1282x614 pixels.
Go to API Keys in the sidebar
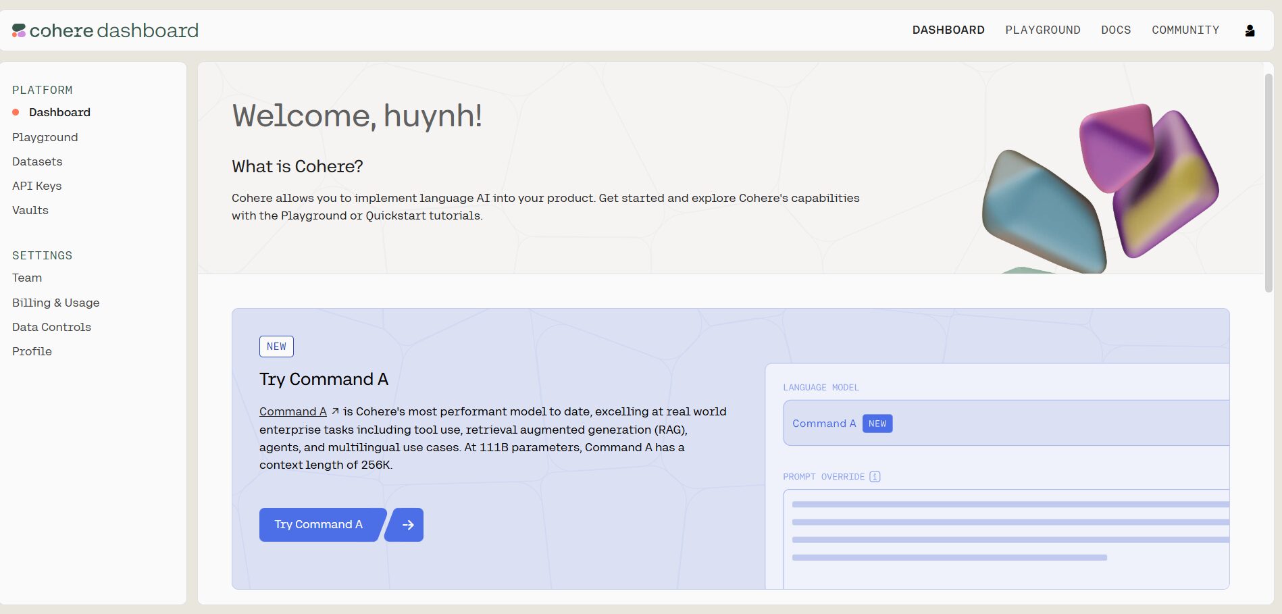pos(37,186)
